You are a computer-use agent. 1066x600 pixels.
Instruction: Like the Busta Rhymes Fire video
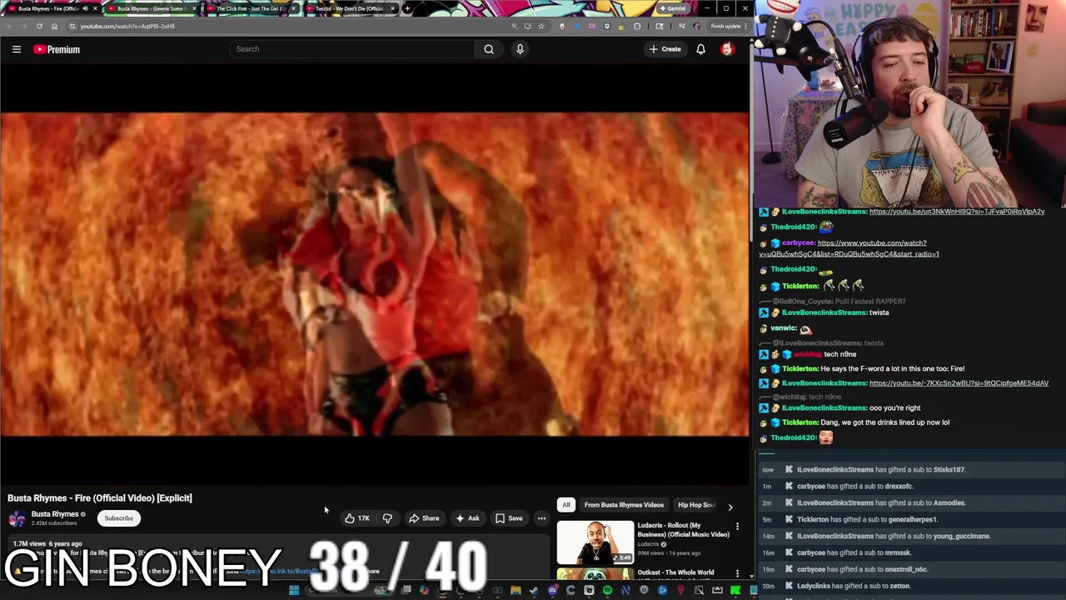click(x=356, y=518)
